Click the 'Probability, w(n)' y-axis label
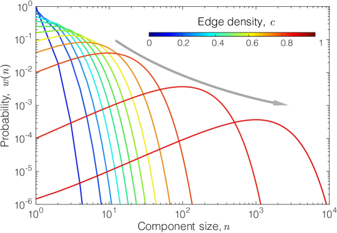This screenshot has height=233, width=337. pos(5,105)
